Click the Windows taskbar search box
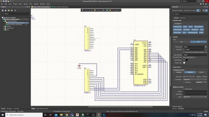209x117 pixels. pos(24,115)
